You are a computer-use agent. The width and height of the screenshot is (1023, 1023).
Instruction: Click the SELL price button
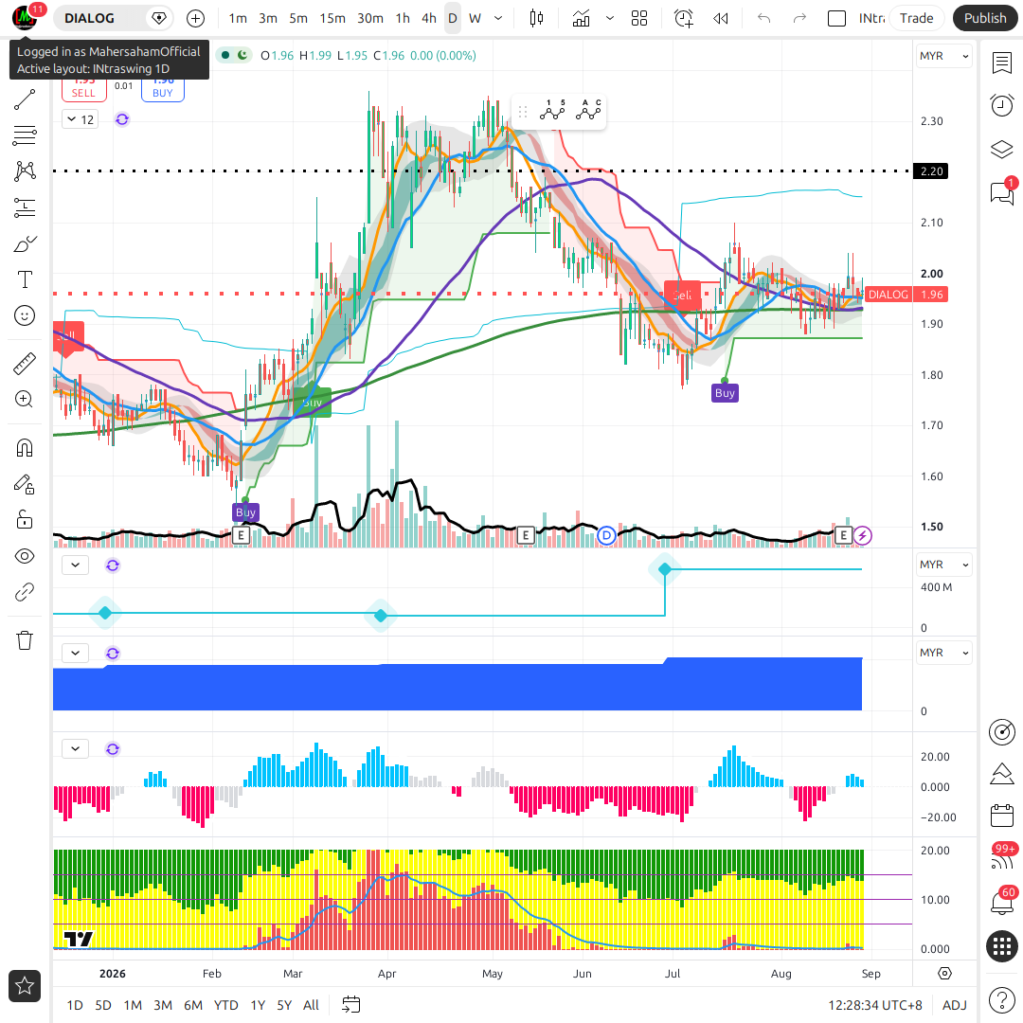(x=83, y=89)
